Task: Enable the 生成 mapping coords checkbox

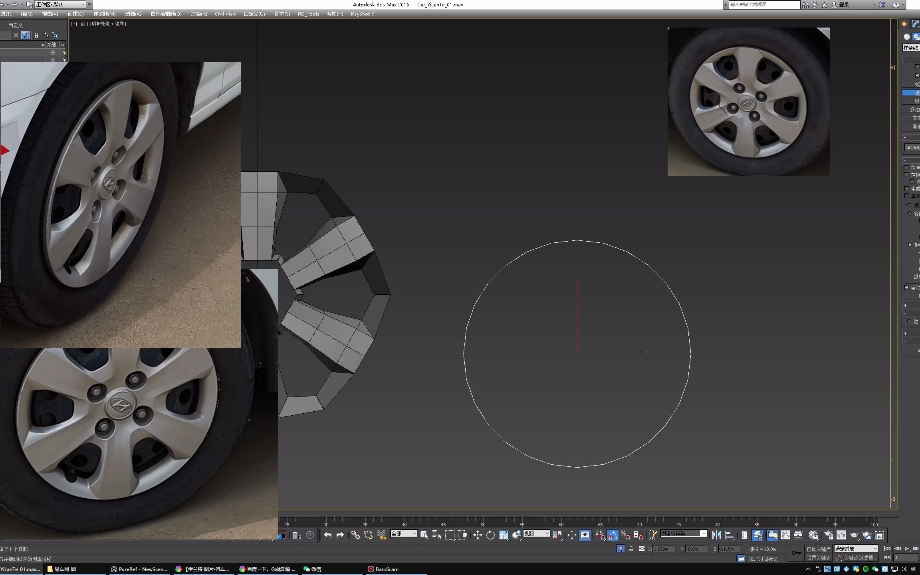Action: click(906, 189)
